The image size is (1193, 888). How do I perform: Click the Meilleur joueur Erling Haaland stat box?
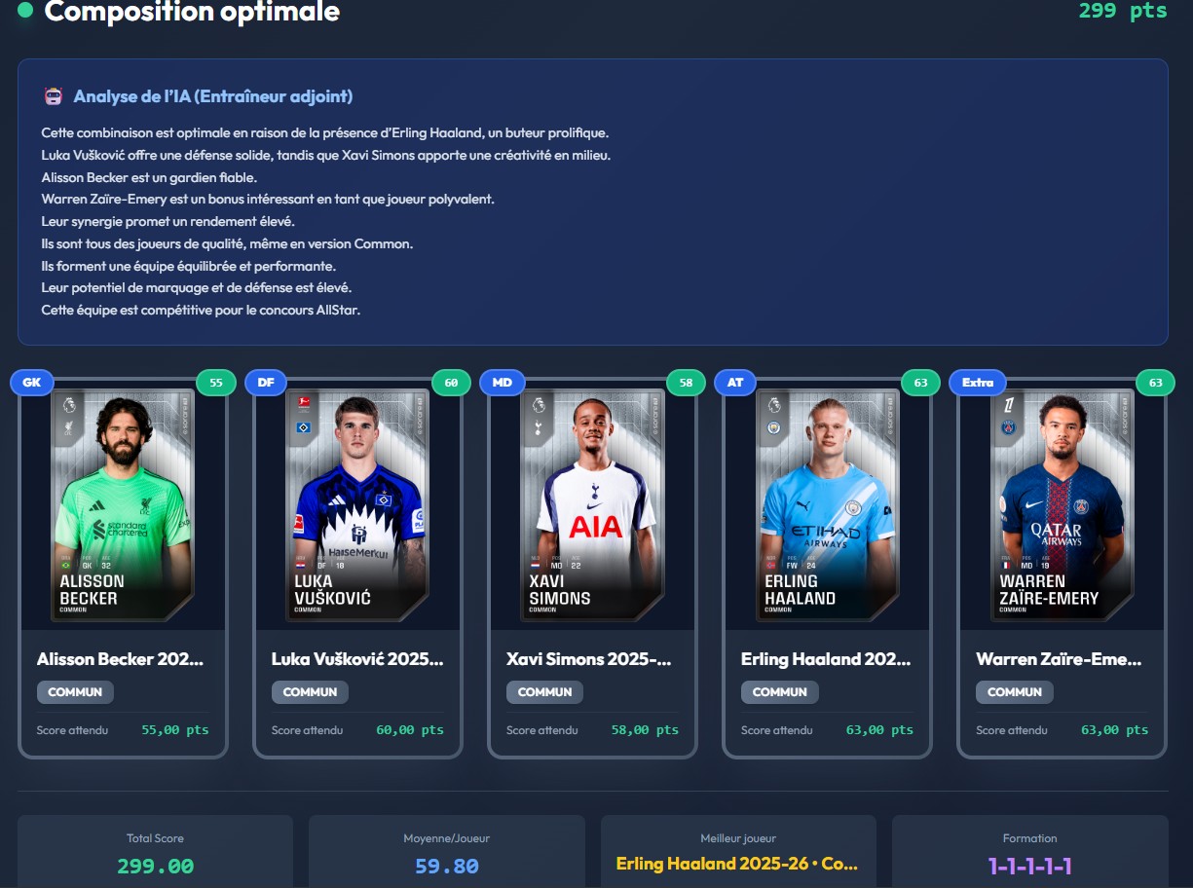pos(738,852)
